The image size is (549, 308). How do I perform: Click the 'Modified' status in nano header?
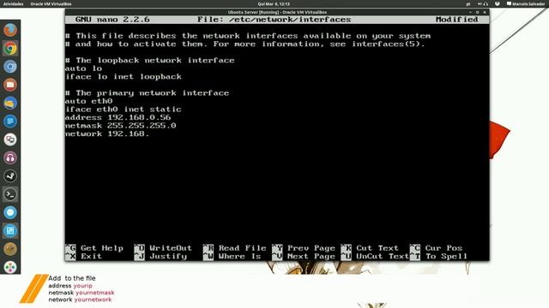457,20
